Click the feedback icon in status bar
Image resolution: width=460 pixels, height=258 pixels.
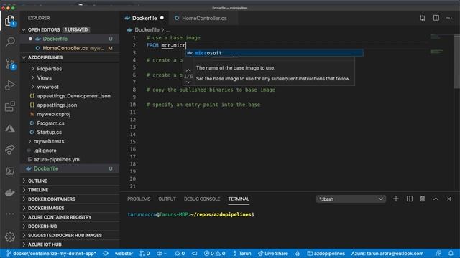click(438, 253)
